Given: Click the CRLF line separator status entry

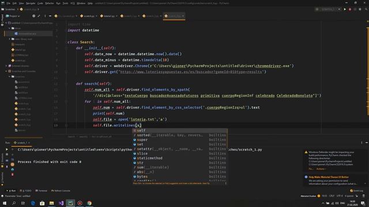Looking at the screenshot, I should 332,196.
